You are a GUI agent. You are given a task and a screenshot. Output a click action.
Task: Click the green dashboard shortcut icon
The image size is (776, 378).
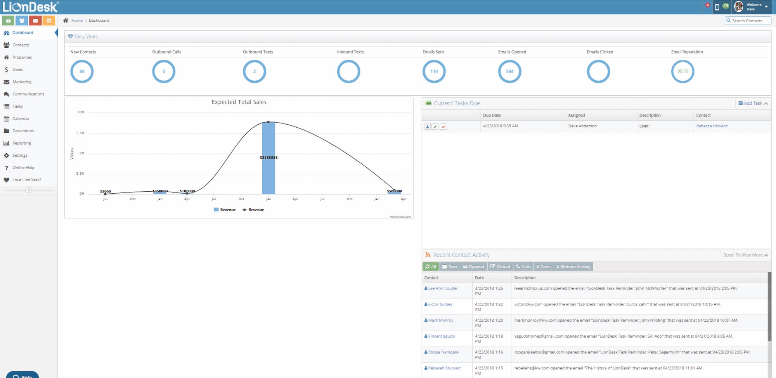[x=8, y=21]
